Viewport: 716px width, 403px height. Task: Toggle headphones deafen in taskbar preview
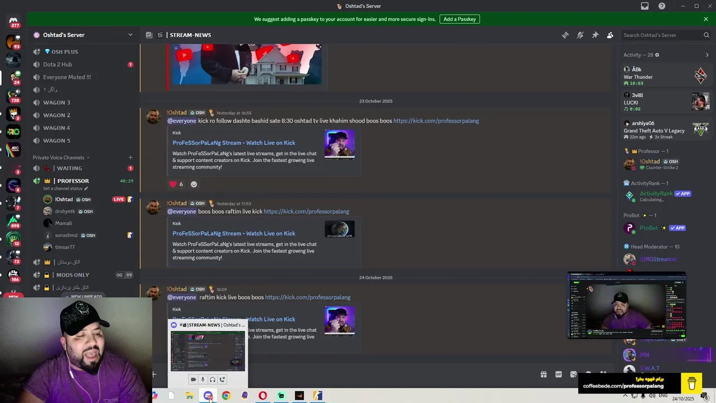coord(213,379)
